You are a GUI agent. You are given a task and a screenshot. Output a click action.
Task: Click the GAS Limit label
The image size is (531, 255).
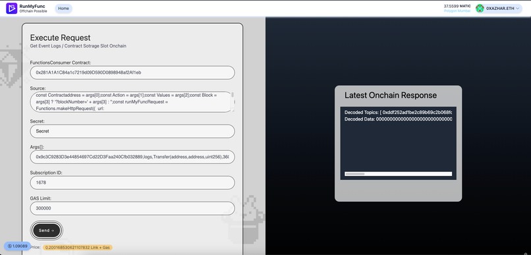pyautogui.click(x=41, y=198)
